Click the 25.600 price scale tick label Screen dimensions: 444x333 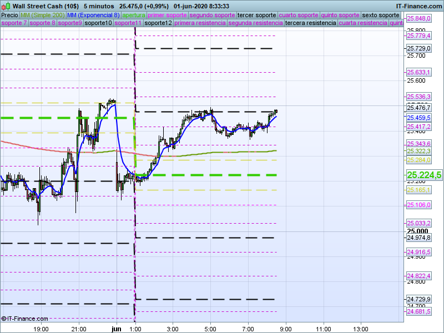click(x=416, y=80)
